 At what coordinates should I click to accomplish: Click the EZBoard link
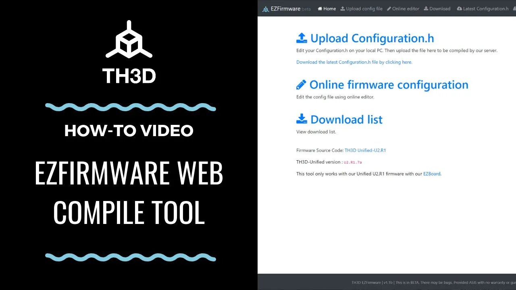coord(432,174)
